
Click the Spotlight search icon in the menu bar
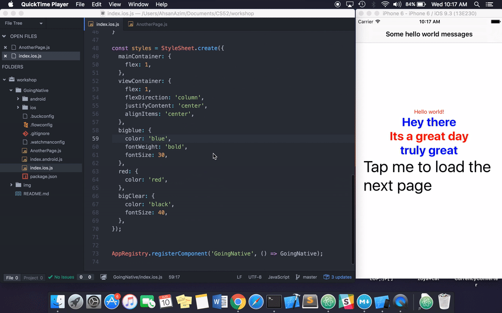[477, 4]
